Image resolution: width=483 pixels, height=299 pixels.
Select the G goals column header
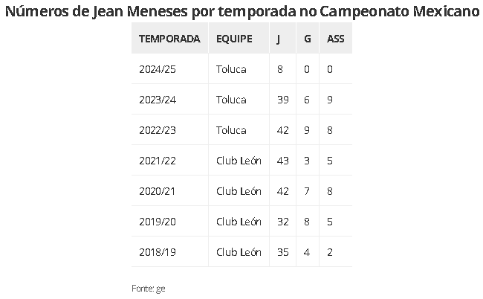pyautogui.click(x=307, y=39)
